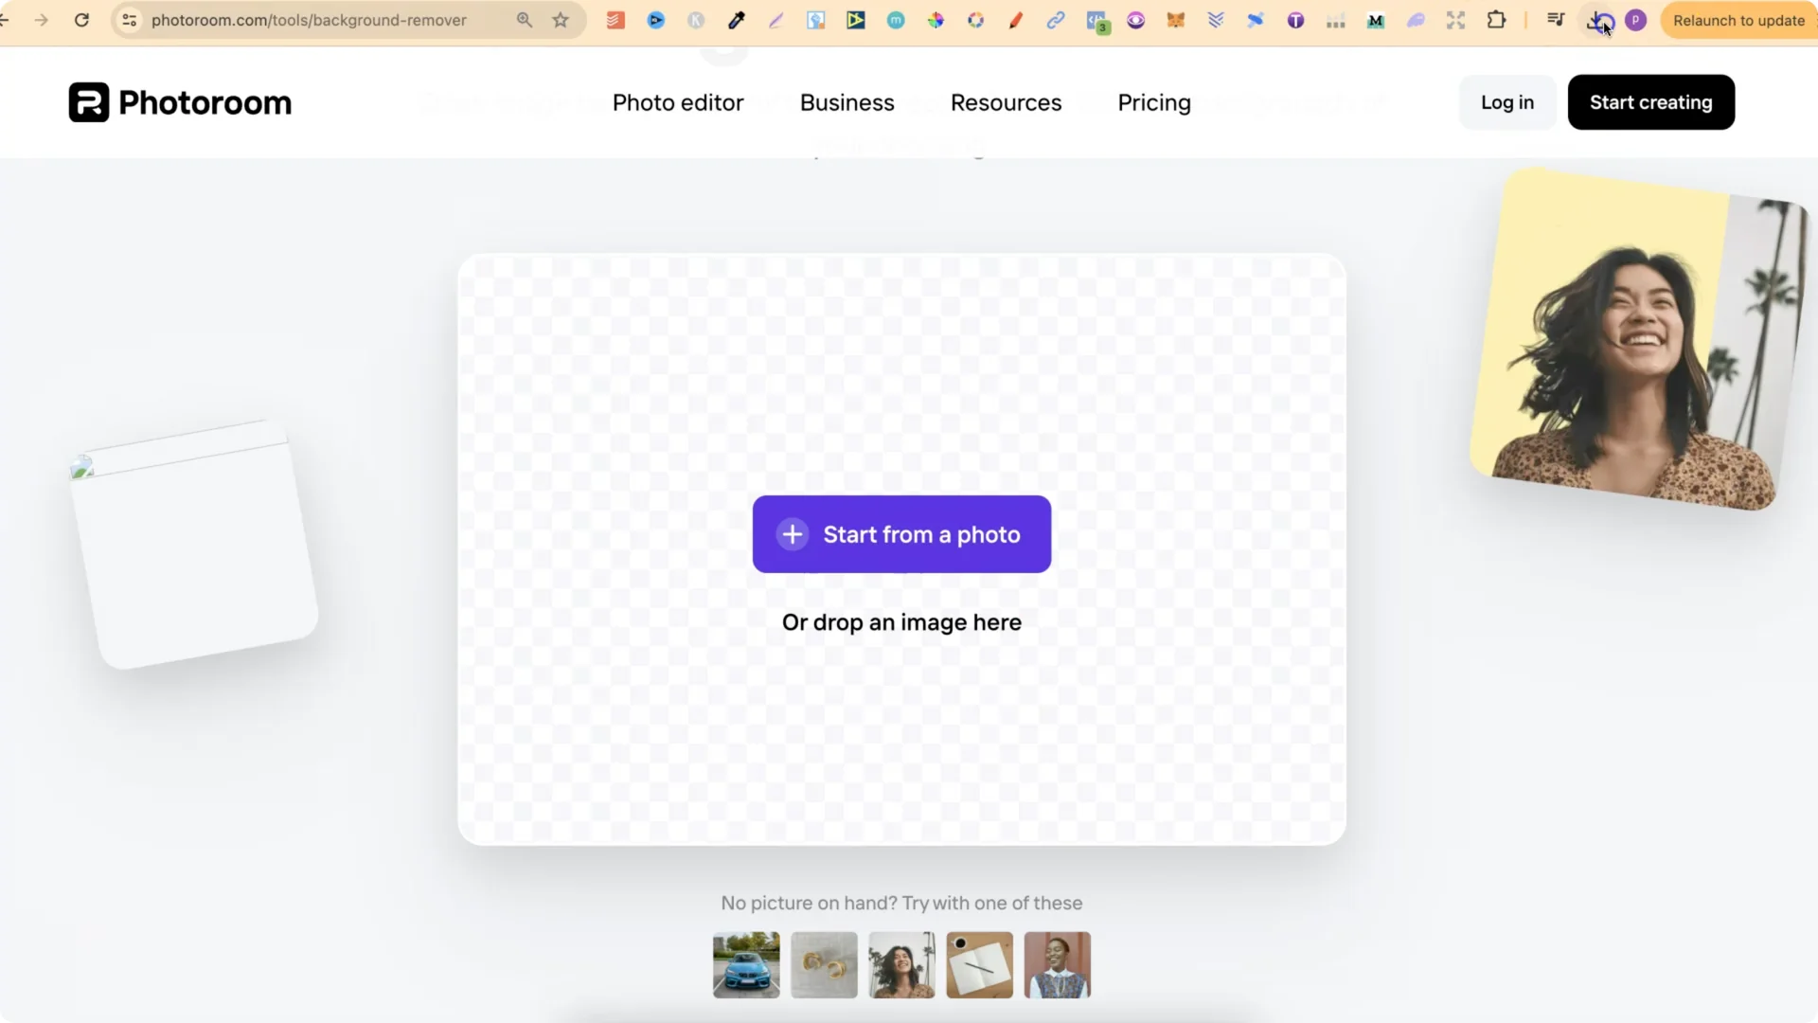
Task: Click the Relaunch to update button
Action: click(x=1739, y=20)
